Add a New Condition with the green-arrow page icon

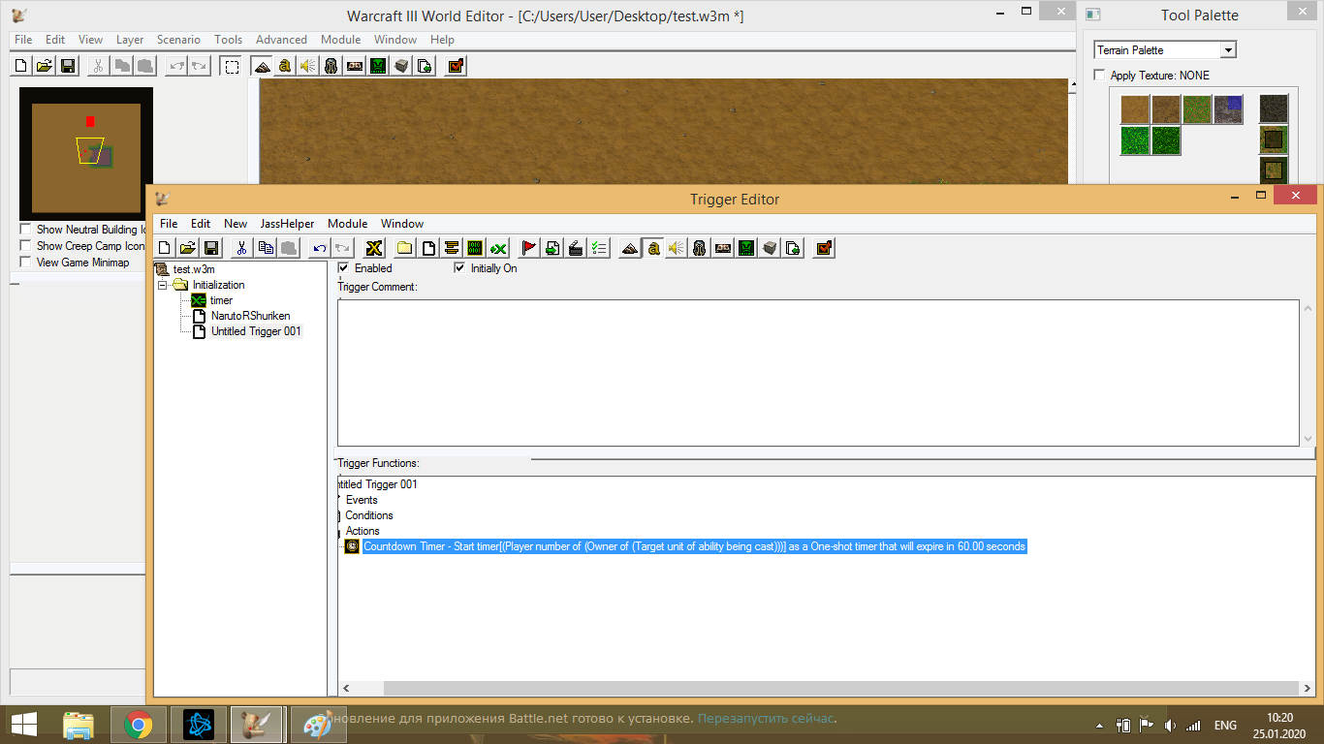(x=552, y=248)
